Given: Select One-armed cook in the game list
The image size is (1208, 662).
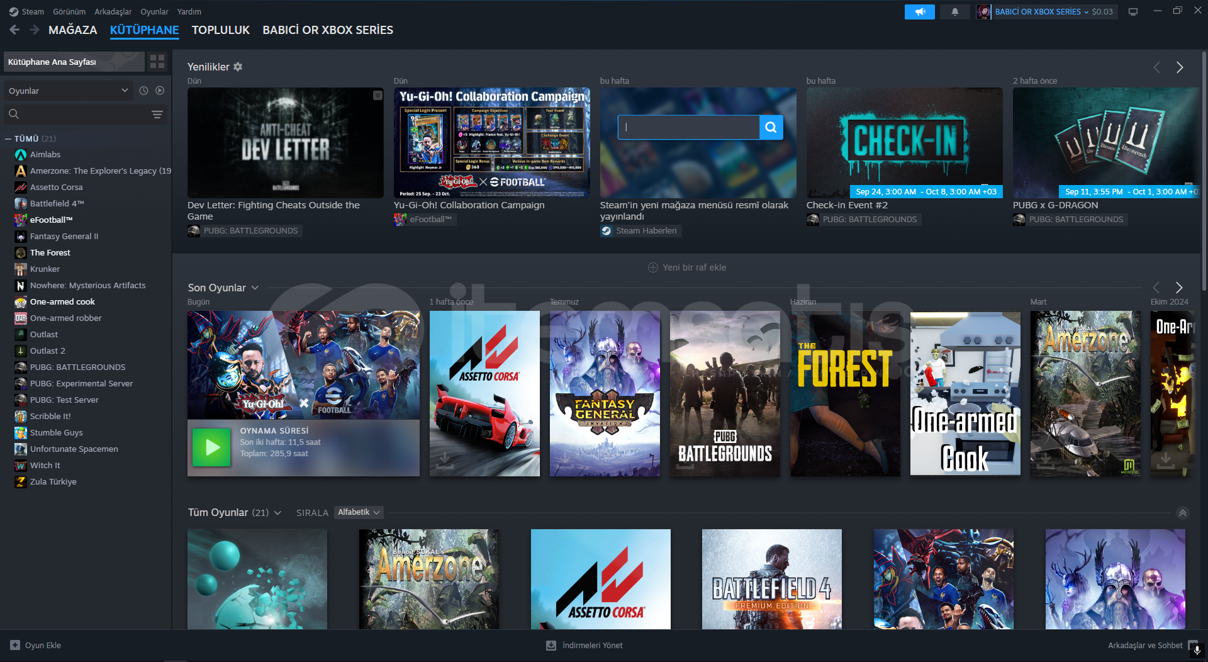Looking at the screenshot, I should click(62, 302).
